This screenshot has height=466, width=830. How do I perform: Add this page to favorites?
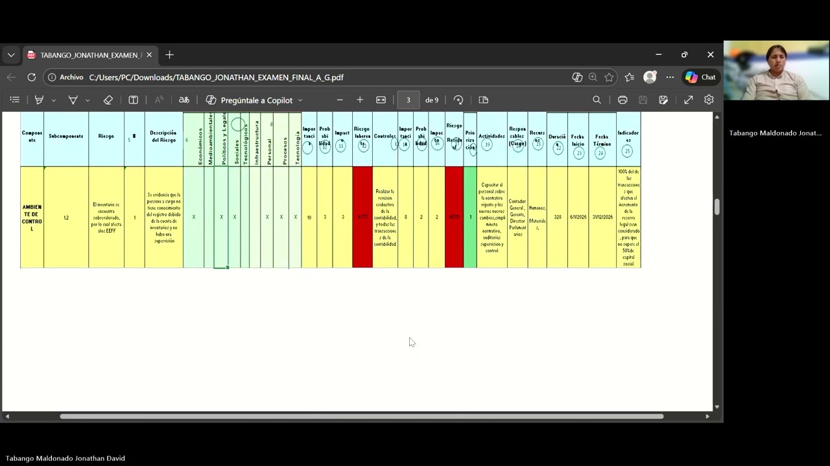point(609,77)
